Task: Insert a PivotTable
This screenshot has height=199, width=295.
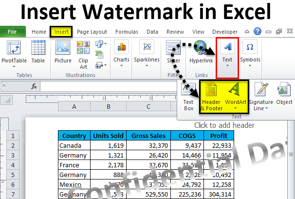Action: point(14,52)
